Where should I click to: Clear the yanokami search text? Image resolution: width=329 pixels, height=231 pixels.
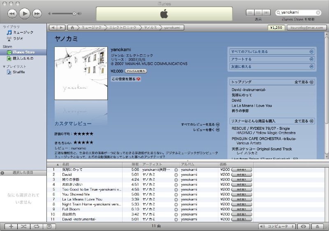pos(318,13)
